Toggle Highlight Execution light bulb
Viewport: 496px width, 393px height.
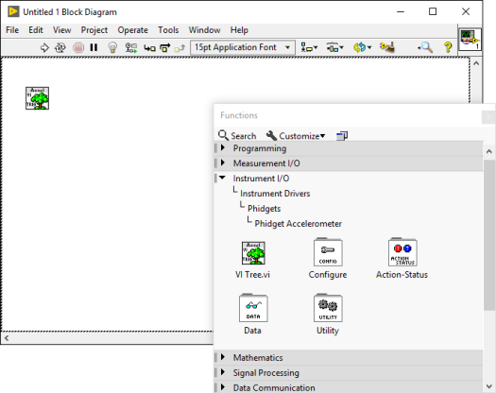tap(112, 48)
